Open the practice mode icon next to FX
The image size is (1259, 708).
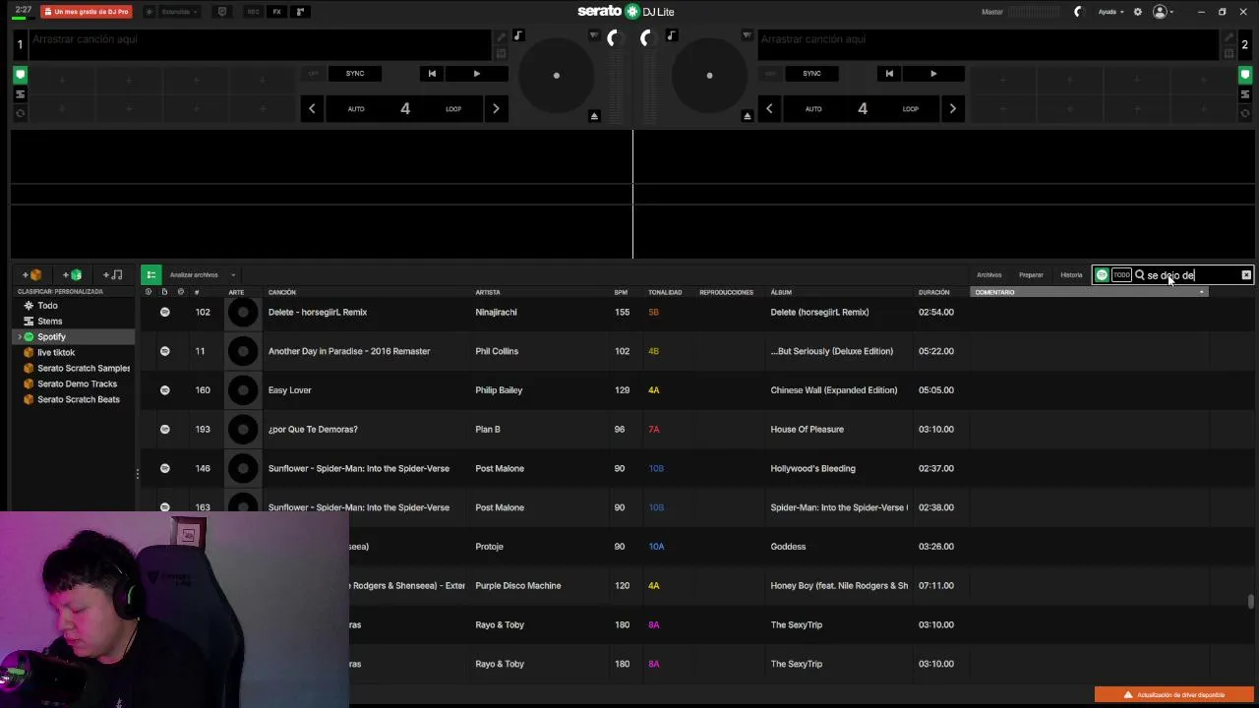[300, 12]
